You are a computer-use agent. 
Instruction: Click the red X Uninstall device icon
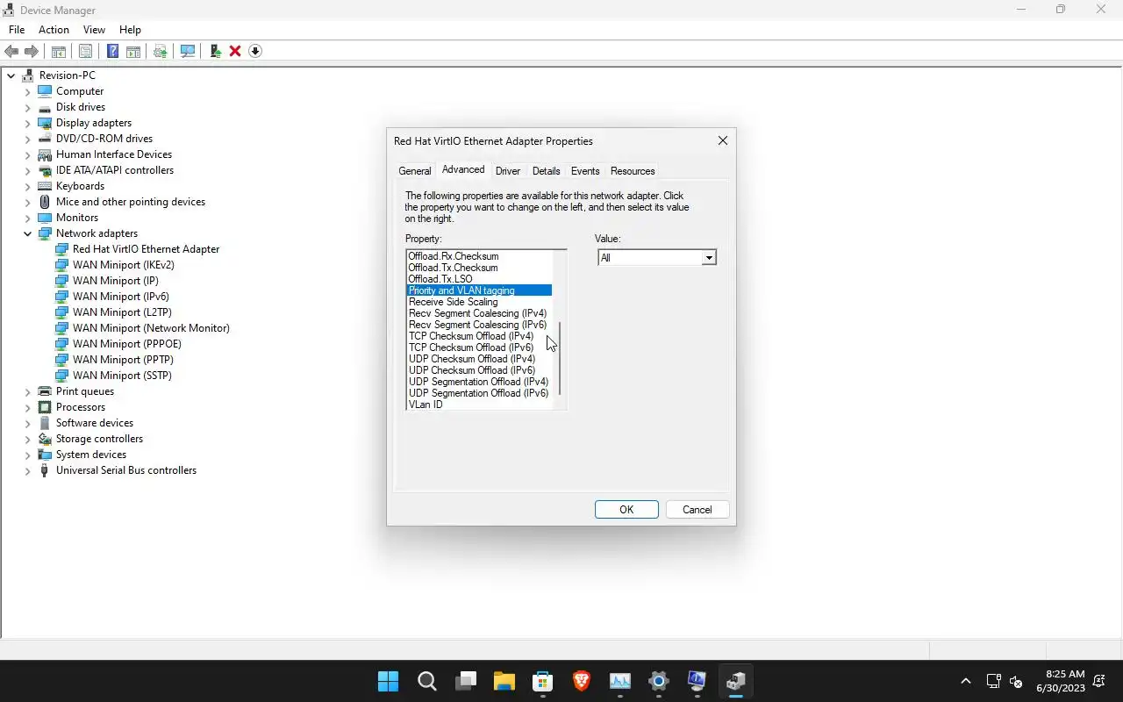click(235, 51)
